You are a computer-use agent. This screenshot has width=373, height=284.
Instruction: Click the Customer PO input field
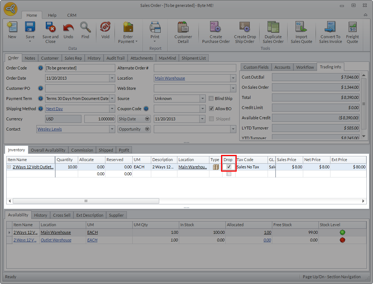point(80,88)
